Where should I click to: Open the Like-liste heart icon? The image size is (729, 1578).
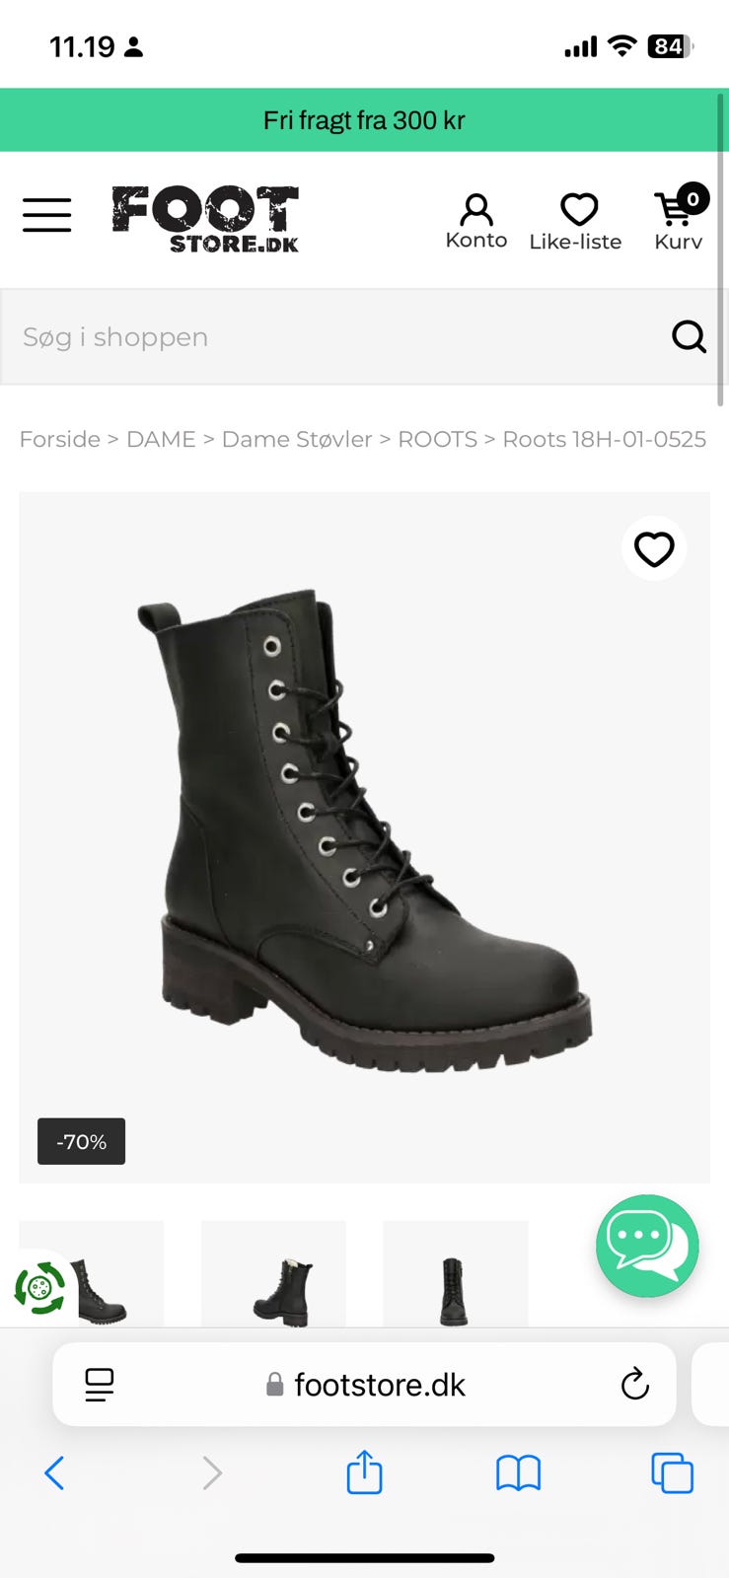coord(576,221)
